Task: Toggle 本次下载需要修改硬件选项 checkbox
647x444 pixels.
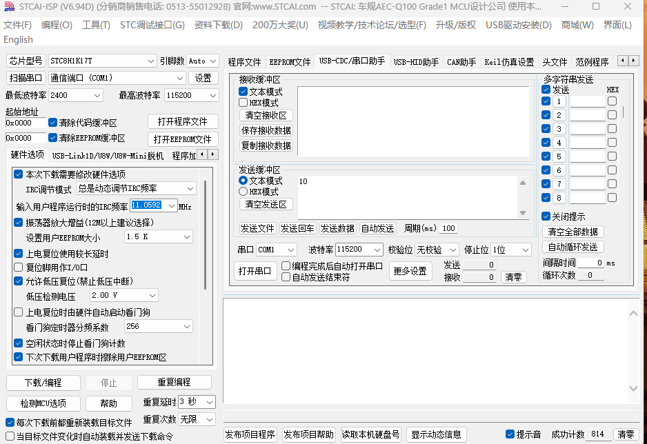Action: click(x=18, y=174)
